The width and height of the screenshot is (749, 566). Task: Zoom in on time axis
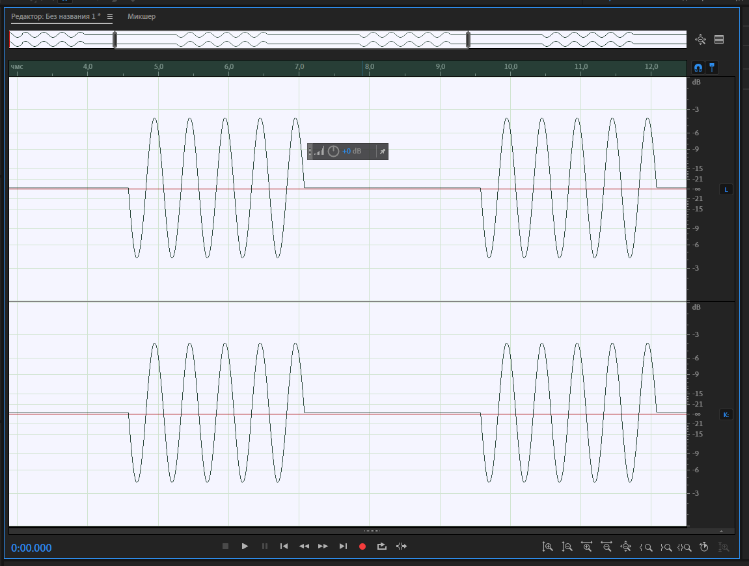coord(586,547)
